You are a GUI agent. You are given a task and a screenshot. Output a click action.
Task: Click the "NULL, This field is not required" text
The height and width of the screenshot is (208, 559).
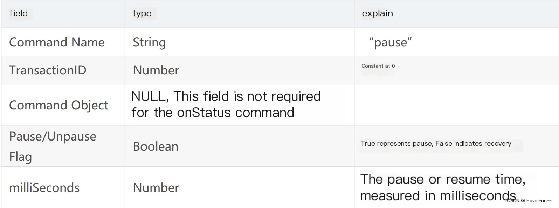coord(226,96)
